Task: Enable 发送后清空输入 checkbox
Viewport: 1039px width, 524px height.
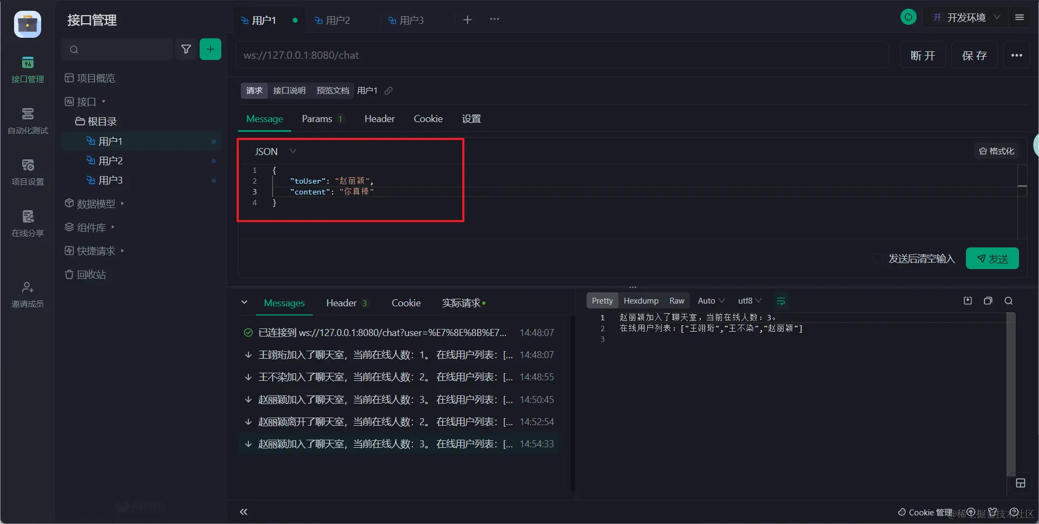Action: tap(878, 259)
